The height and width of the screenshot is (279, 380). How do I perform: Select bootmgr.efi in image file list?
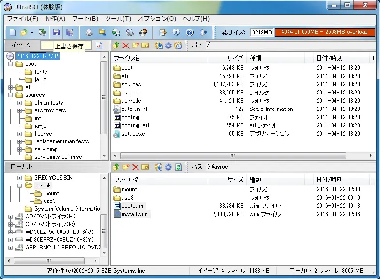[x=135, y=125]
